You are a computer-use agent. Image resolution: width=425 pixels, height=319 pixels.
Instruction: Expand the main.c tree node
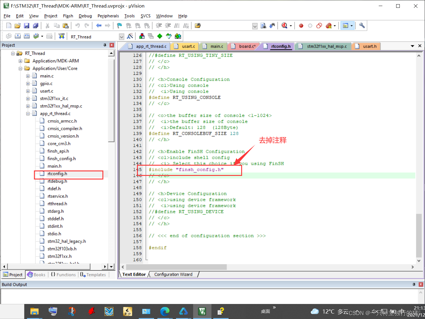click(28, 76)
